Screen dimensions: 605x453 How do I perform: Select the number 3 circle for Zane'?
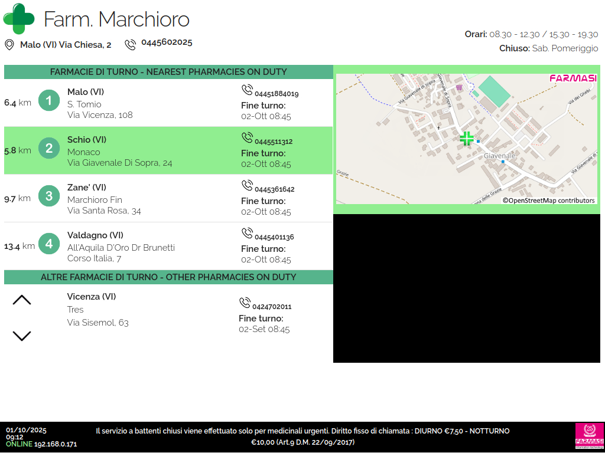[x=49, y=196]
